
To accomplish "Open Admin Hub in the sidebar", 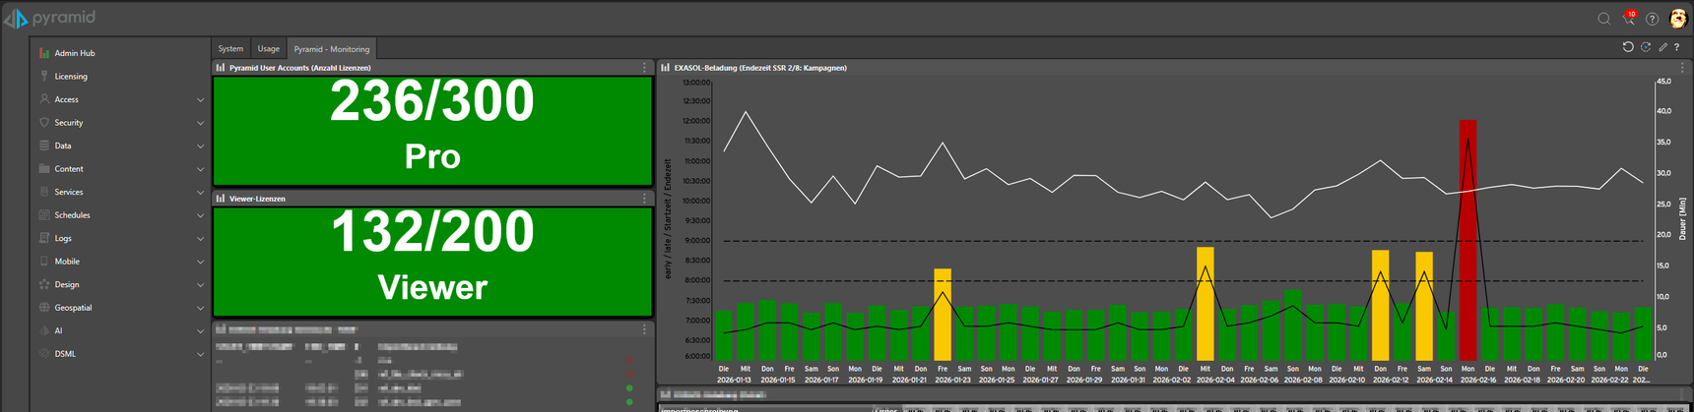I will click(x=75, y=53).
